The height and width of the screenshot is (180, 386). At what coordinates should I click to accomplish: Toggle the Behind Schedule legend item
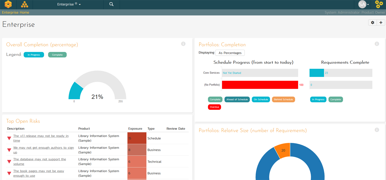coord(283,100)
